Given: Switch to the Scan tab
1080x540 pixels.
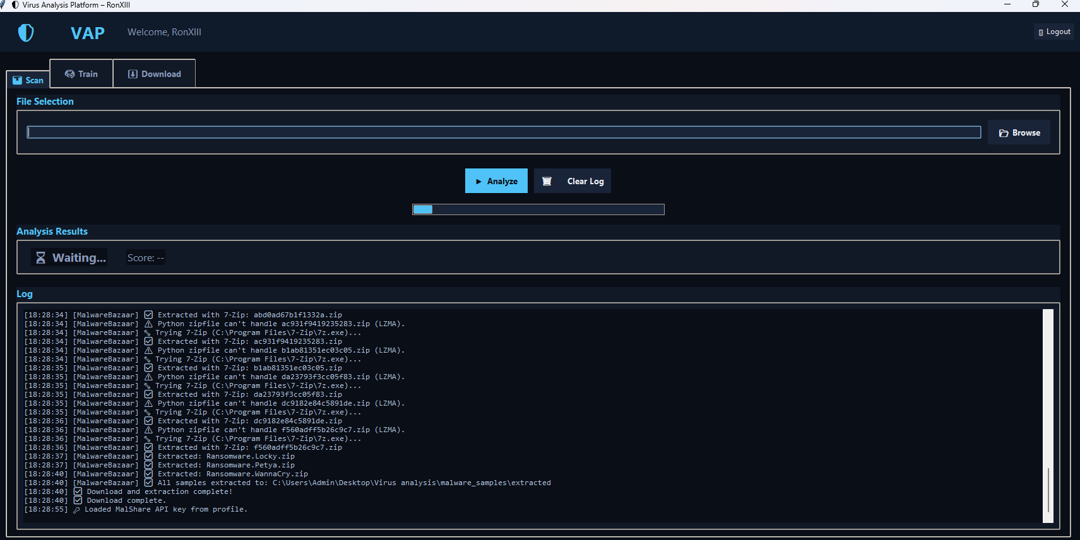Looking at the screenshot, I should [28, 80].
